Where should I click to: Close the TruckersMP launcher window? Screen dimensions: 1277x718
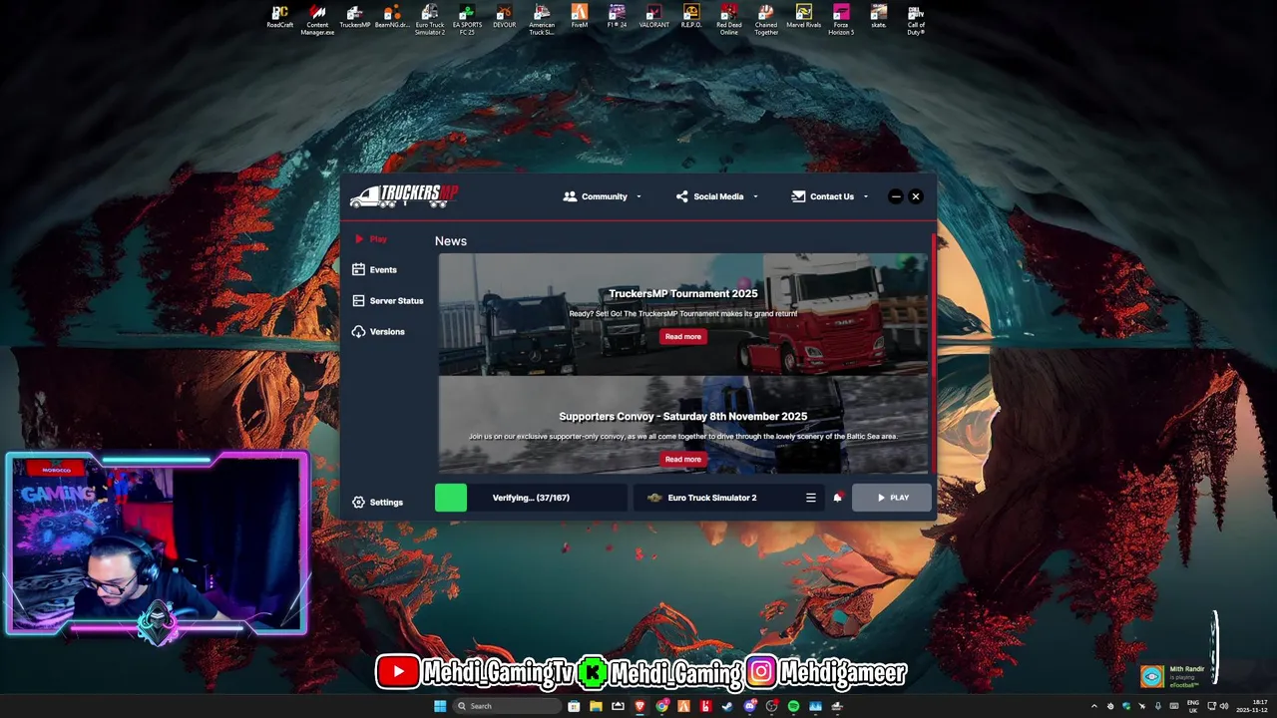[916, 196]
